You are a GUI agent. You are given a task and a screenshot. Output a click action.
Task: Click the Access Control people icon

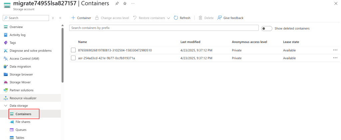6,59
